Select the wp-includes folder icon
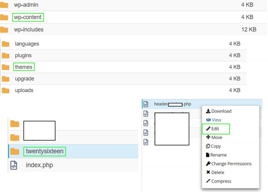The width and height of the screenshot is (268, 195). [4, 30]
